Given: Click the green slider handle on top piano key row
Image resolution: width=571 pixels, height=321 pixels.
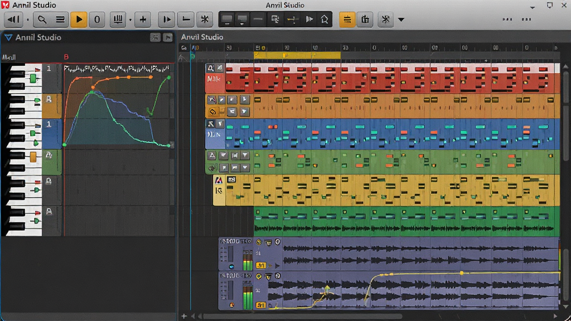Looking at the screenshot, I should point(33,78).
